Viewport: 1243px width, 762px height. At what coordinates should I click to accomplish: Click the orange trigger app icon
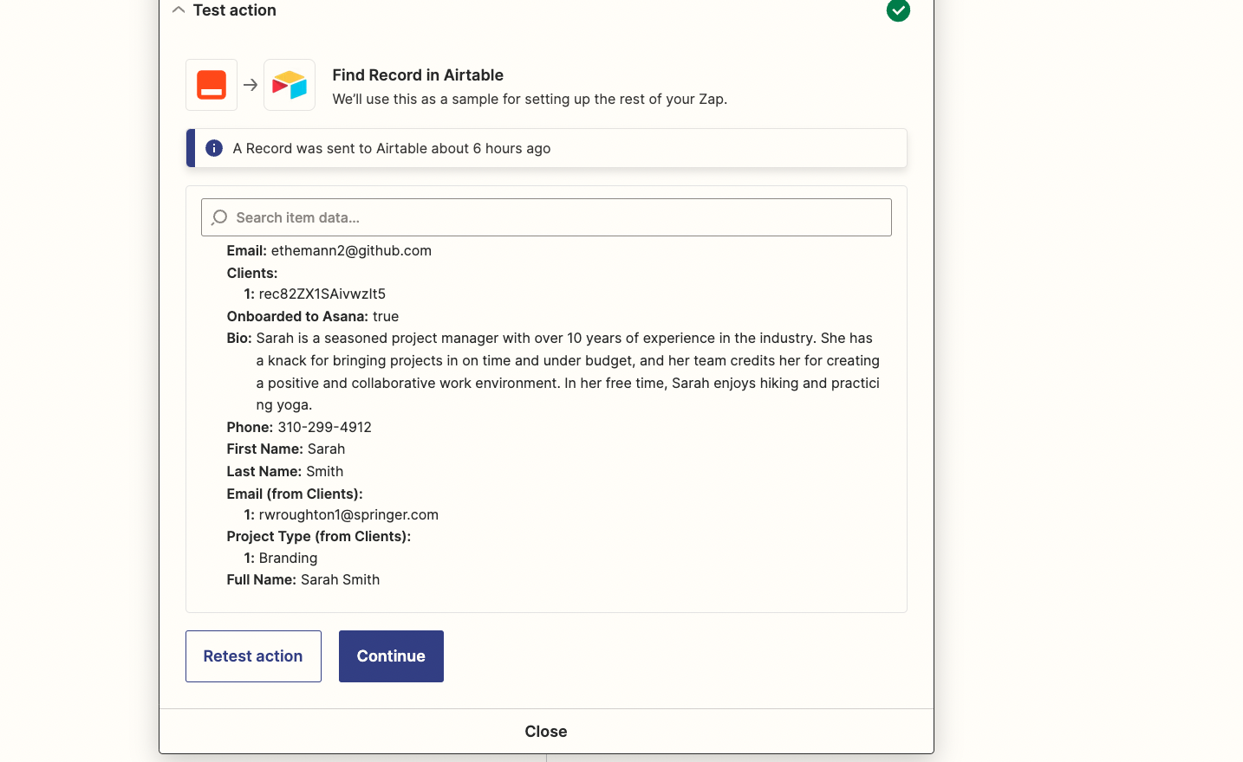(x=212, y=85)
